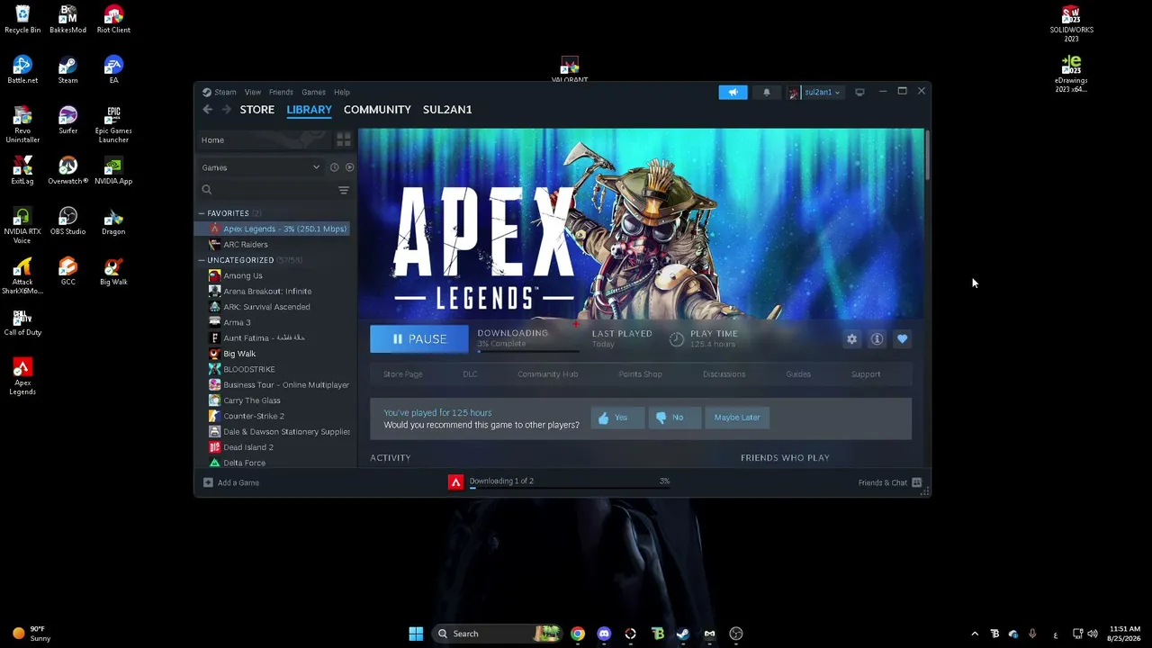The image size is (1152, 648).
Task: Select the Battle.net desktop shortcut
Action: [x=22, y=70]
